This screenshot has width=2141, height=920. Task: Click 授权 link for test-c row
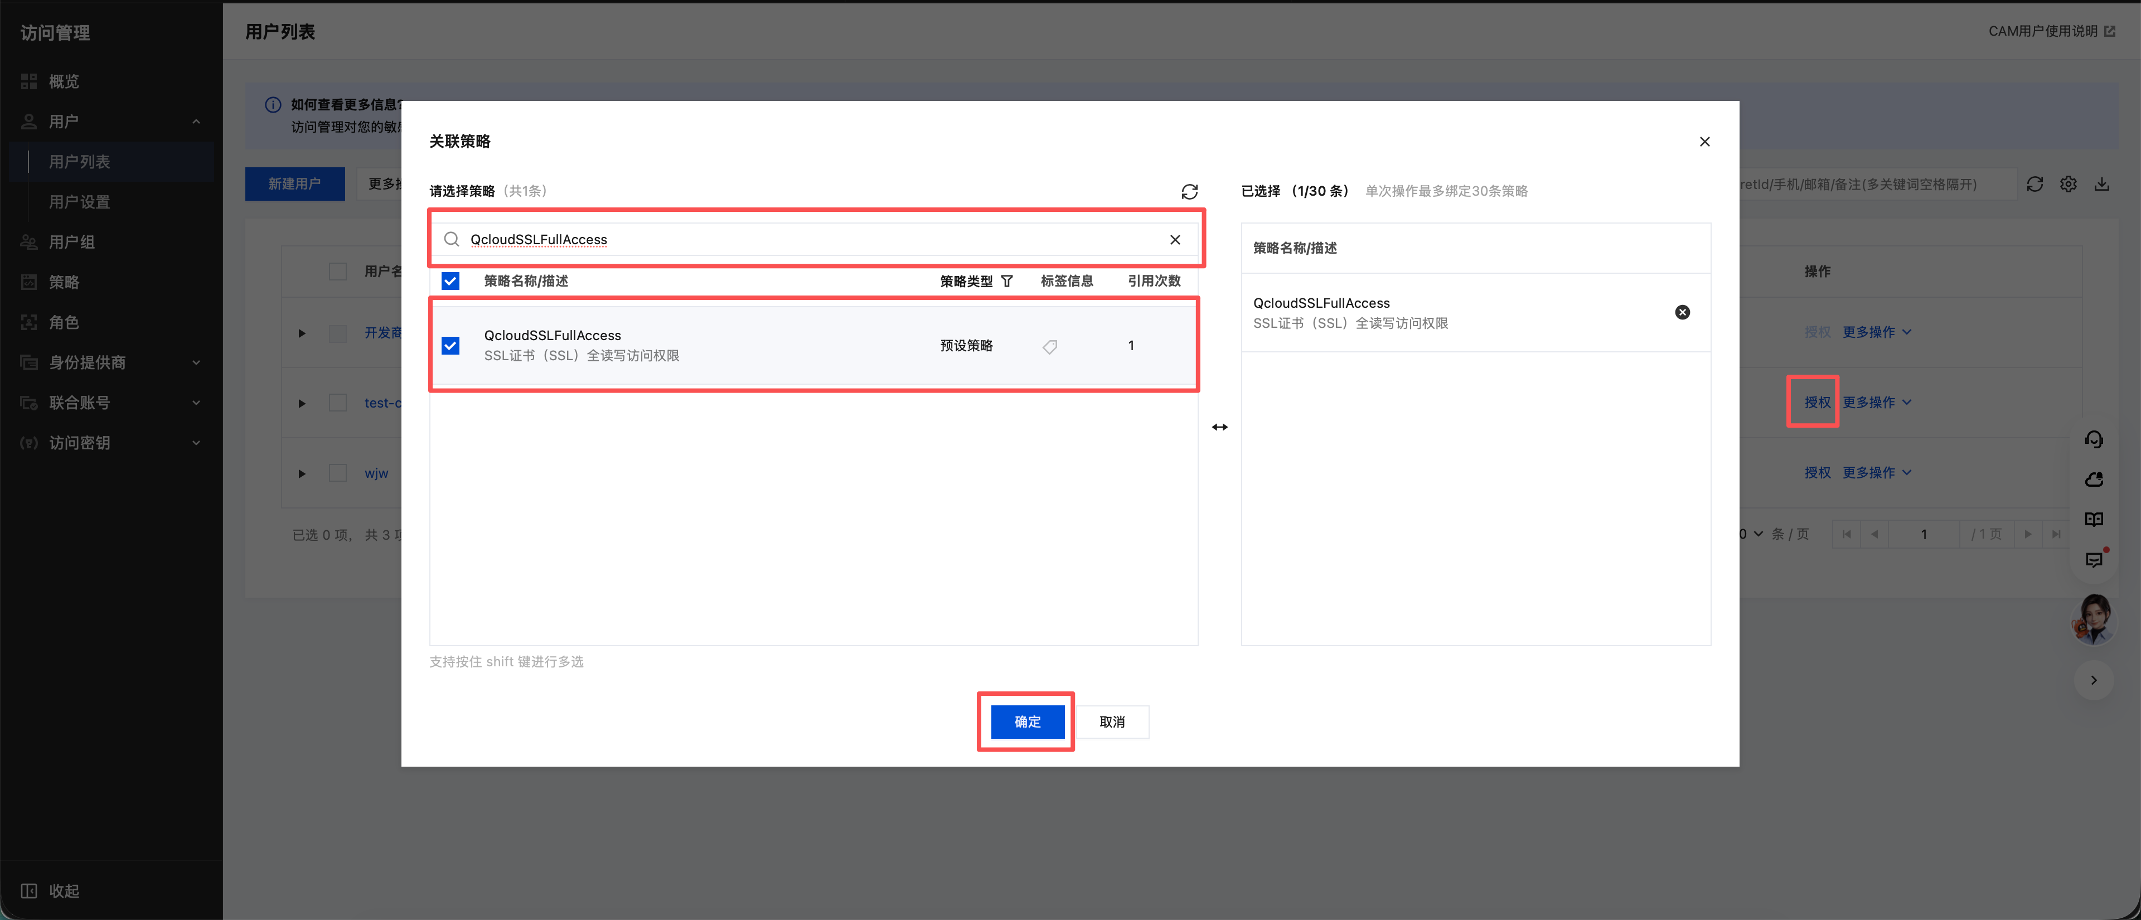coord(1817,402)
